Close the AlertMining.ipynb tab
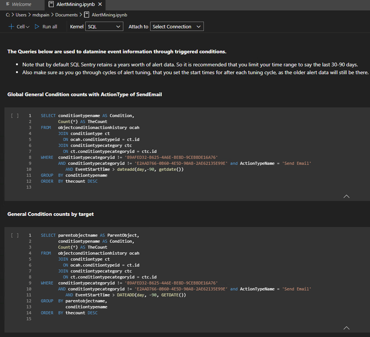Screen dimensions: 370x337 click(x=100, y=4)
